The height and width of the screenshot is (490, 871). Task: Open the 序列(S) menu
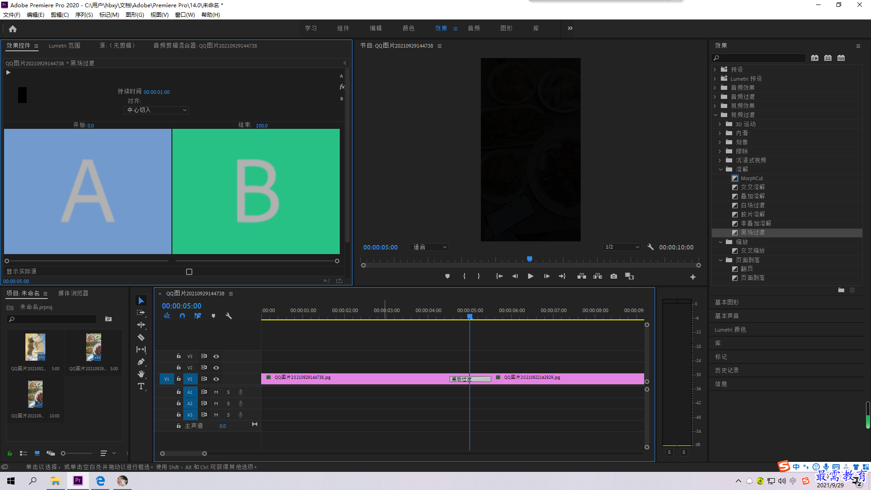click(84, 15)
